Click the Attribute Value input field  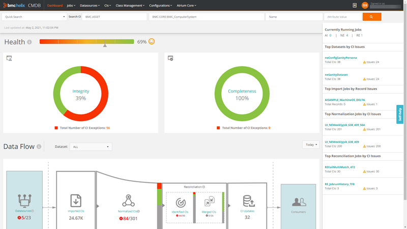343,17
